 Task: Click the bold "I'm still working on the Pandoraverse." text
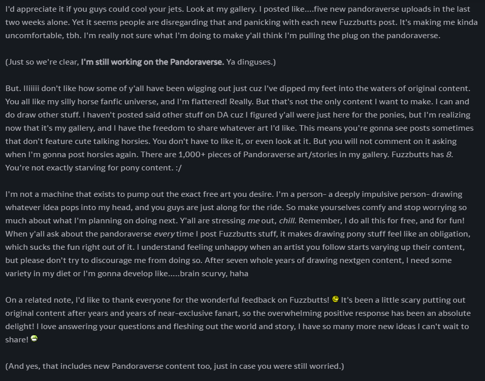point(152,62)
